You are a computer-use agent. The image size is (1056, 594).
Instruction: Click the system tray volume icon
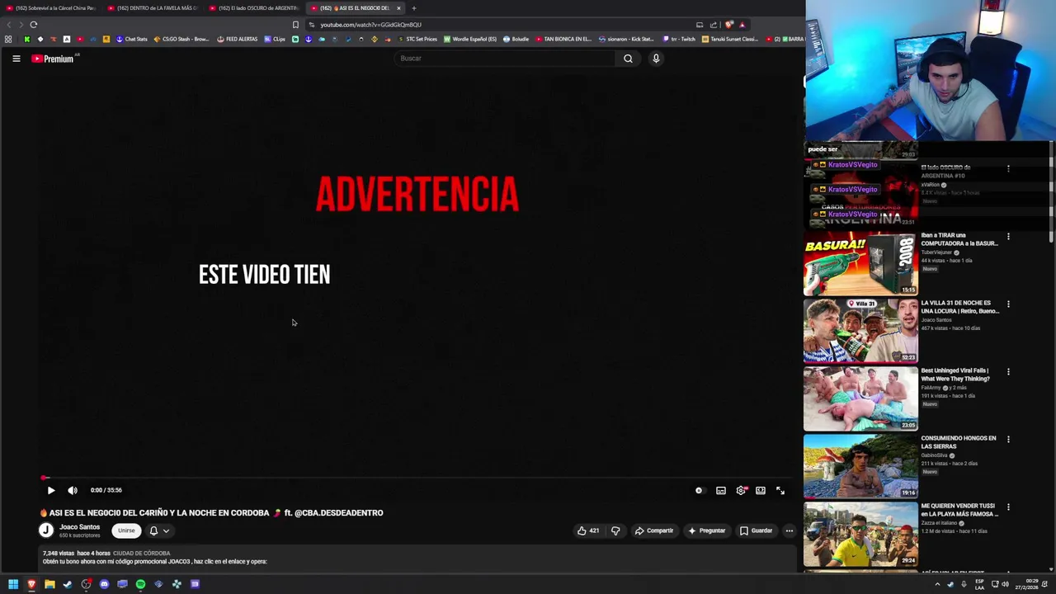[x=1005, y=584]
